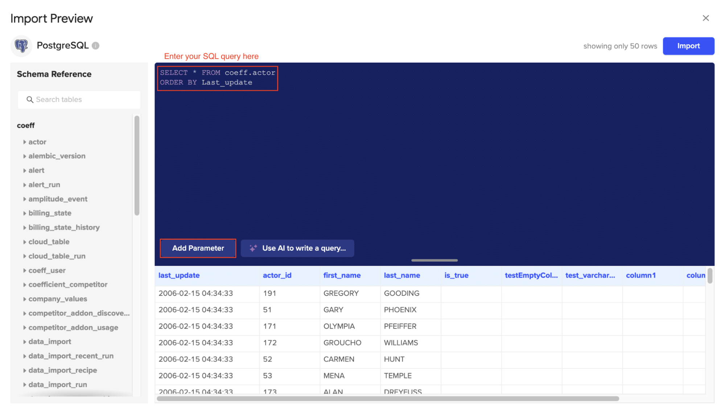725x414 pixels.
Task: Open Use AI to write a query
Action: tap(304, 248)
